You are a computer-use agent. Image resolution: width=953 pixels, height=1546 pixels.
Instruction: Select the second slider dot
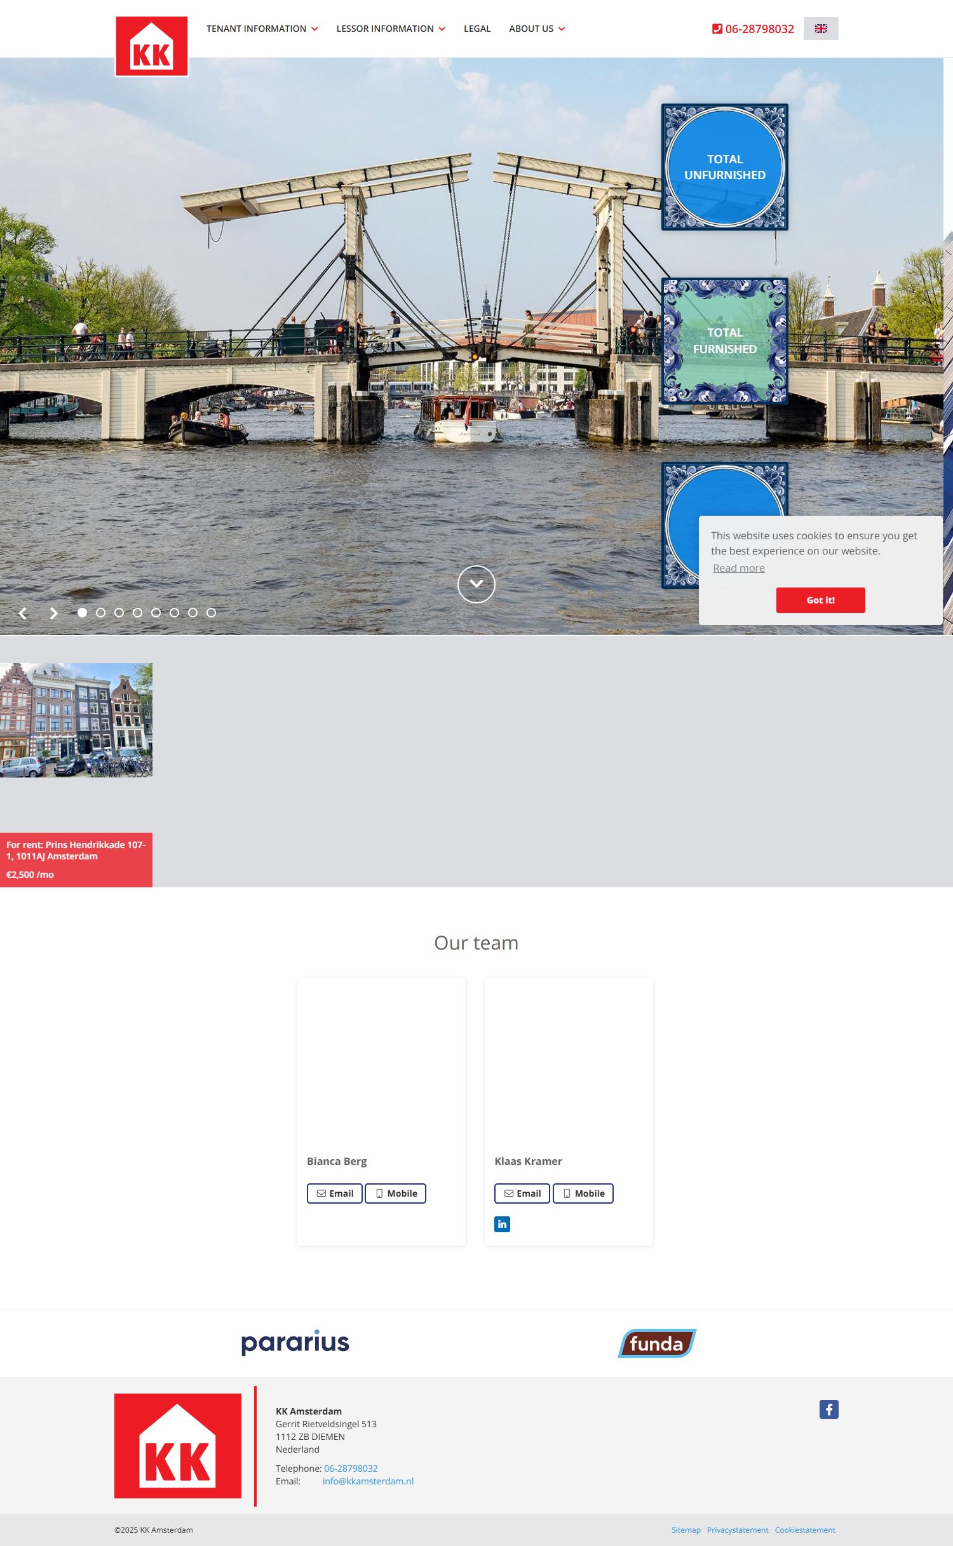click(x=100, y=612)
